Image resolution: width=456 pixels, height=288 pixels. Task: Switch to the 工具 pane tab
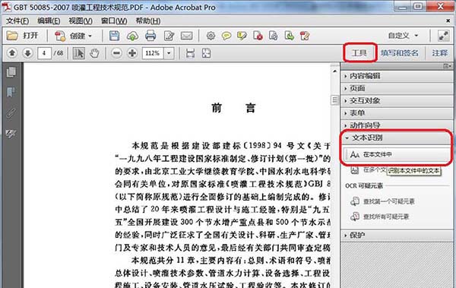359,52
